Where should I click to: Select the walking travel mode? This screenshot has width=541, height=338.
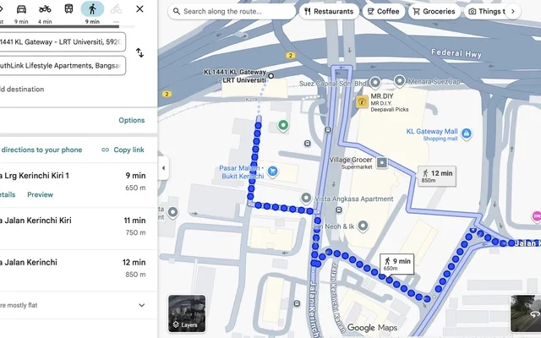click(x=92, y=9)
